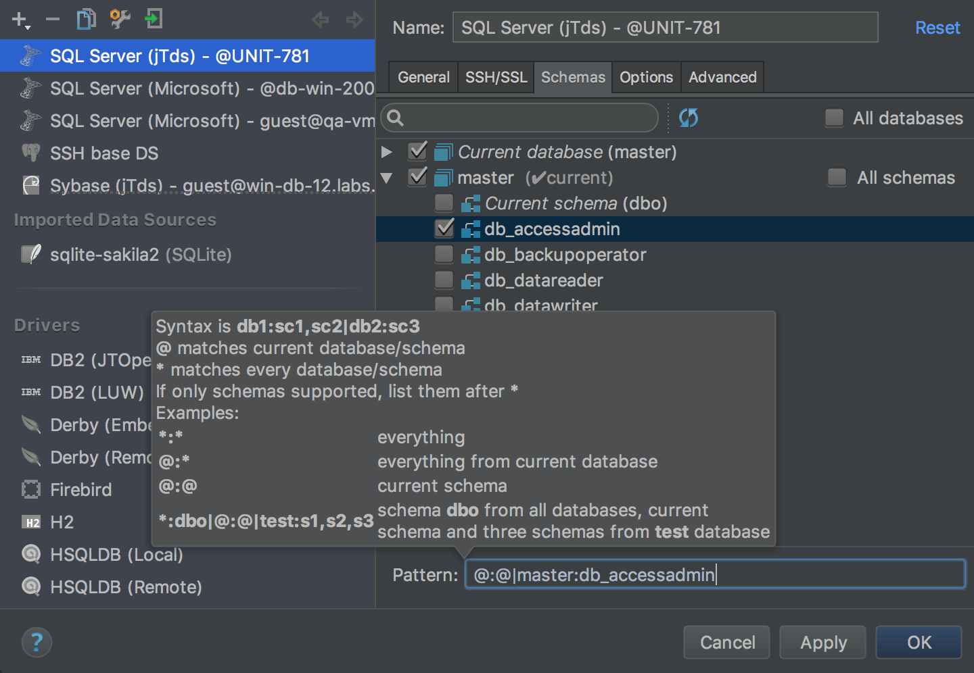
Task: Select the HSQLDB (Local) driver
Action: (116, 554)
